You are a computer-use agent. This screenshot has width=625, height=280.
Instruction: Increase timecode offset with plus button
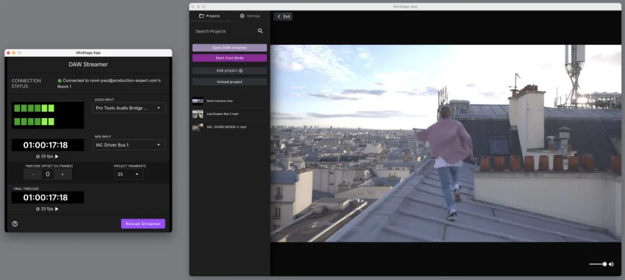coord(62,174)
